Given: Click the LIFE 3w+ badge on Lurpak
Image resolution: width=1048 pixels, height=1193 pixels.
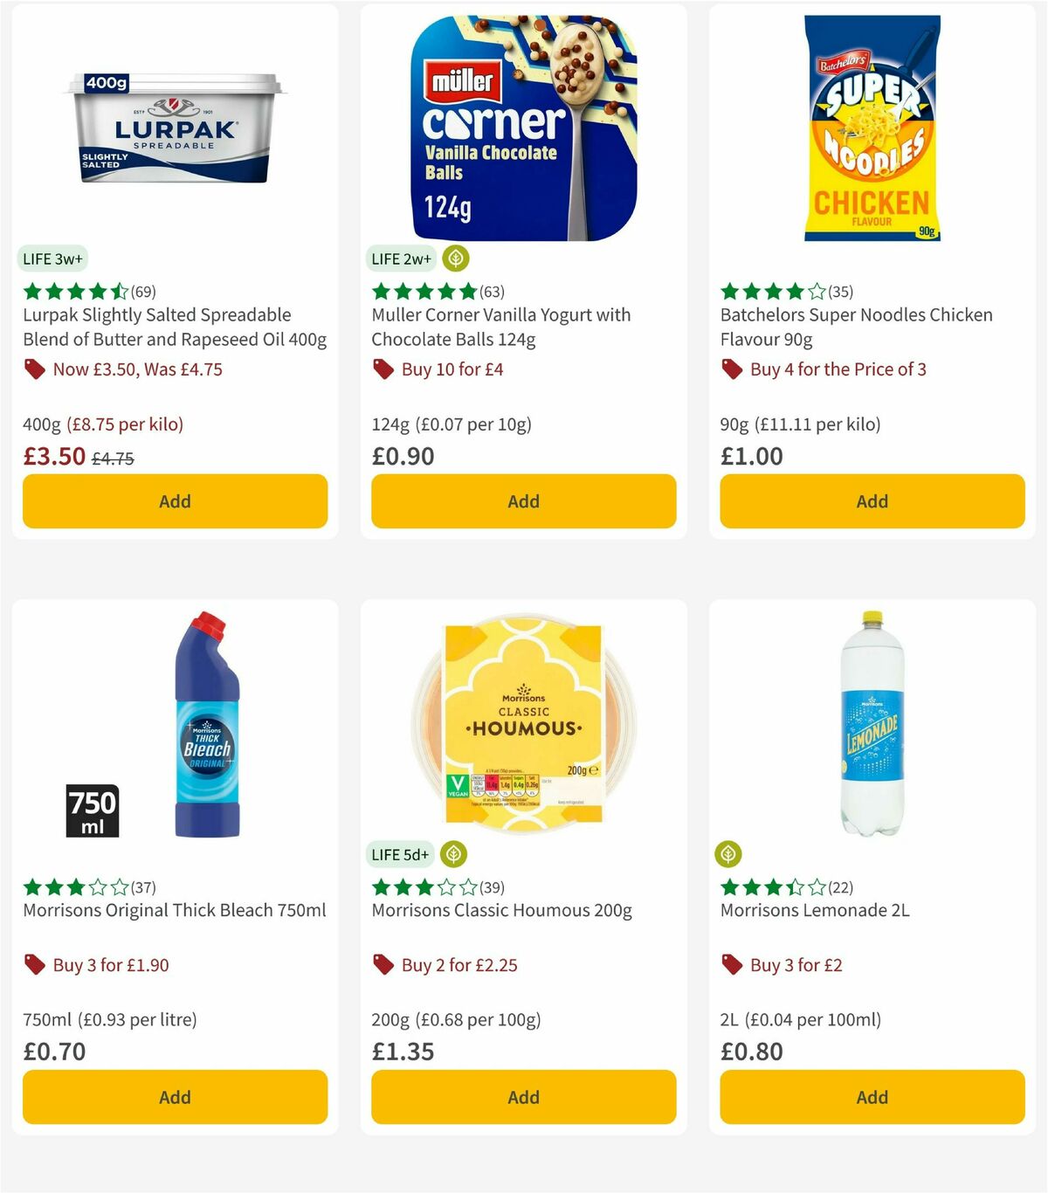Looking at the screenshot, I should 52,259.
